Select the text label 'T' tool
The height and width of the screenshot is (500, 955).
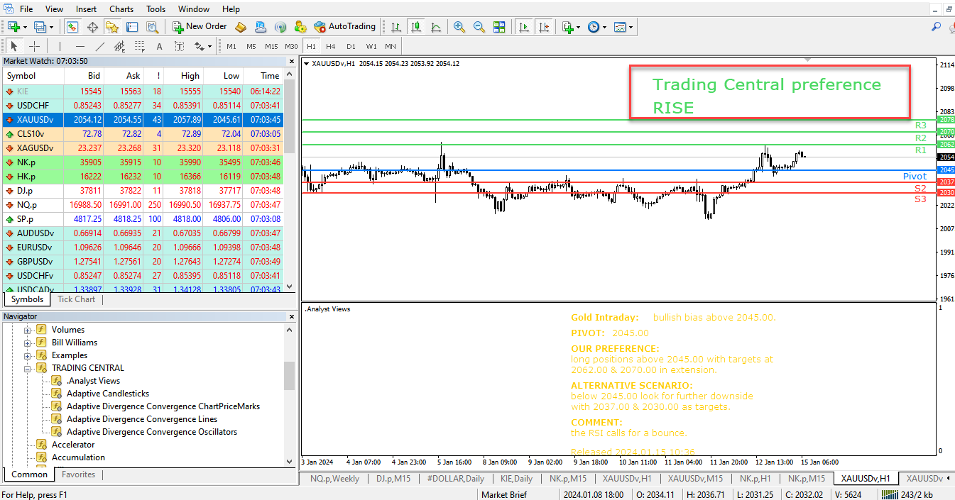(179, 46)
